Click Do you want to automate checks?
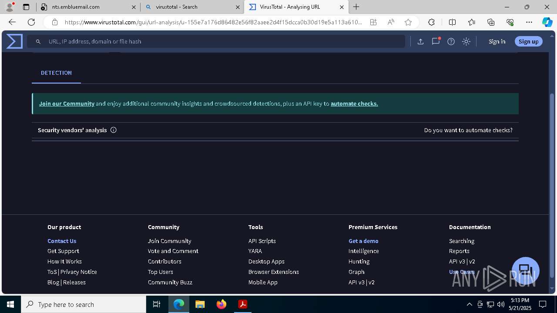 click(x=468, y=130)
